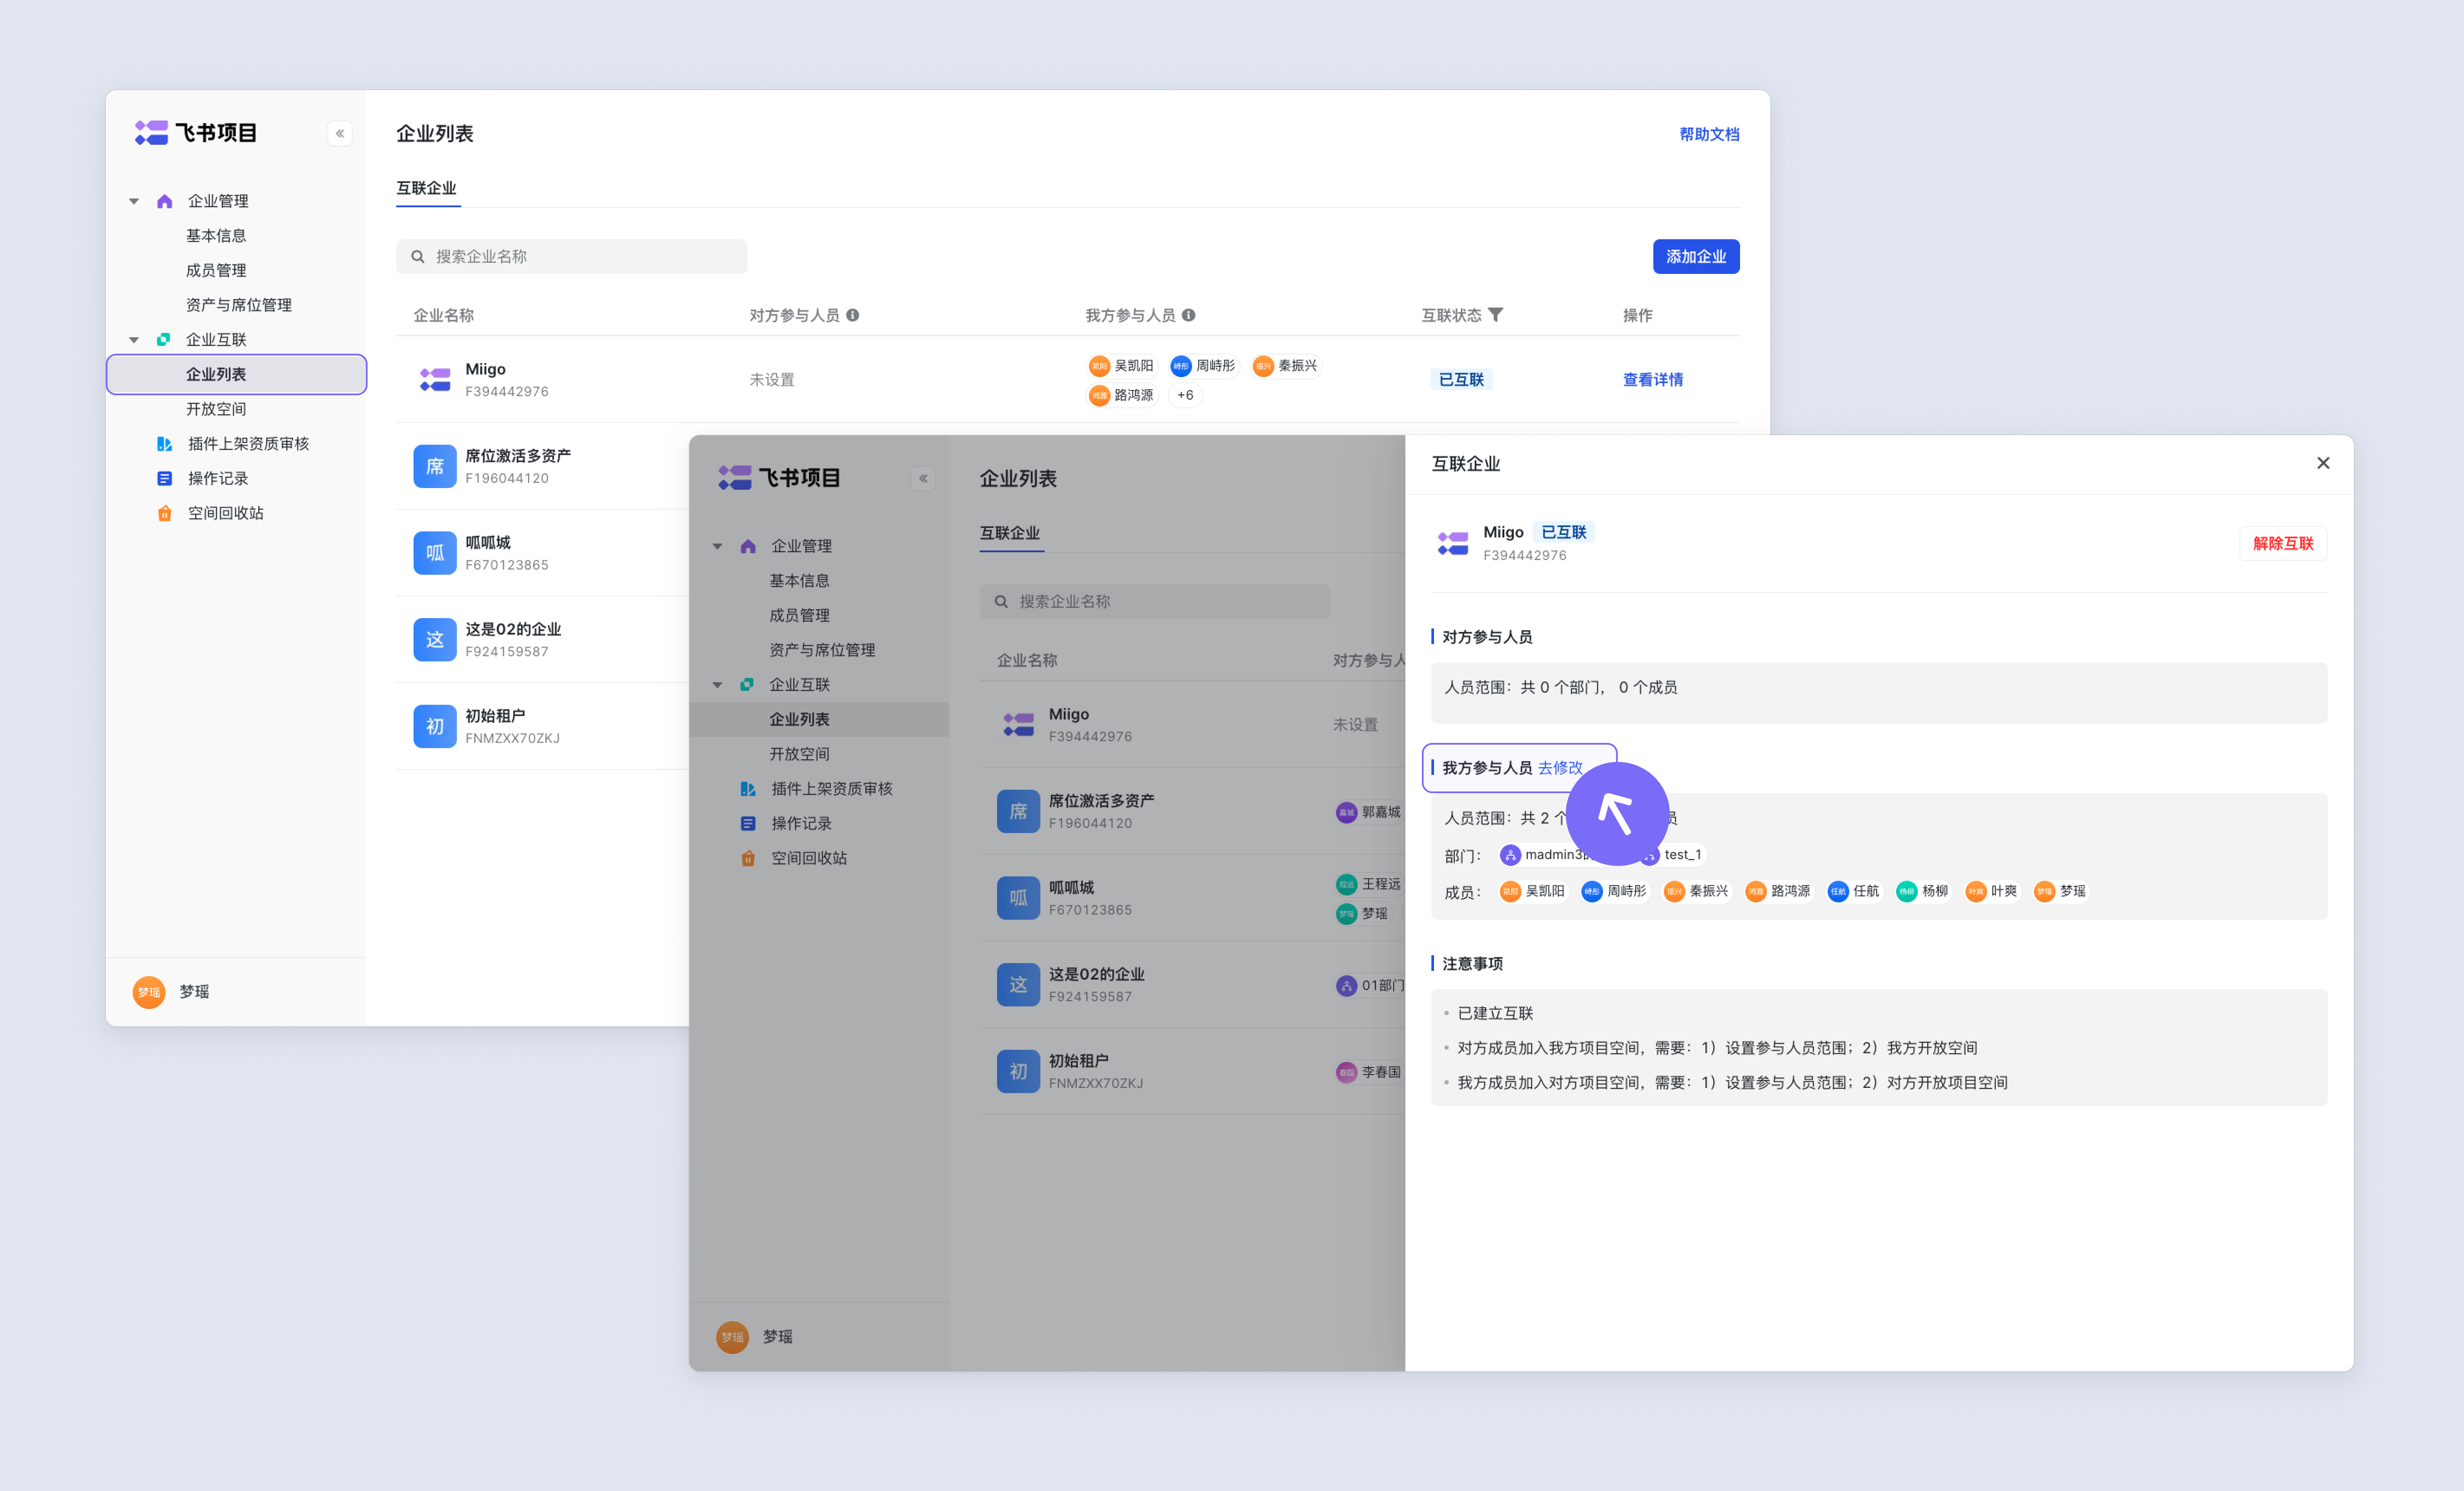
Task: Click the 李春国 chip in front window 初始租户 row
Action: (1369, 1072)
